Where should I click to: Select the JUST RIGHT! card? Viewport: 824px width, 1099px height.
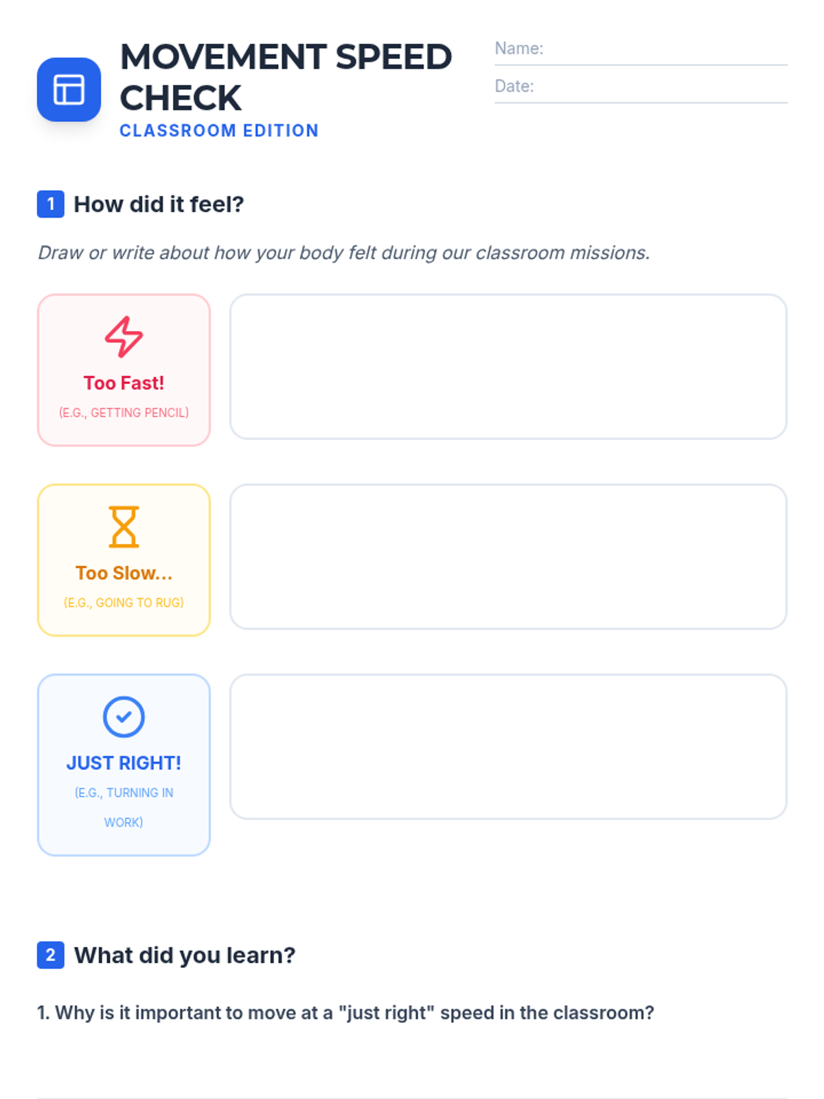124,764
